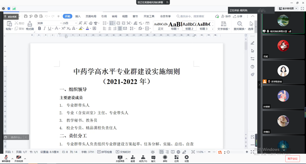Click the character border (boxed A) icon
The height and width of the screenshot is (164, 306).
94,28
